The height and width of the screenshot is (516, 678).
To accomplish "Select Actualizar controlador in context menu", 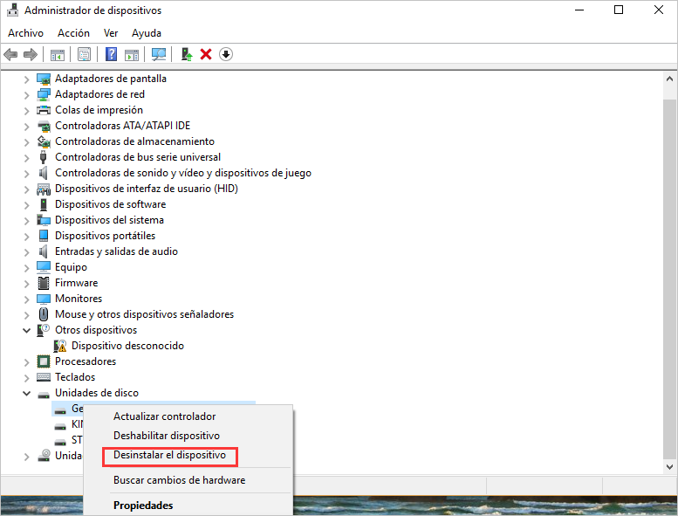I will click(x=164, y=416).
